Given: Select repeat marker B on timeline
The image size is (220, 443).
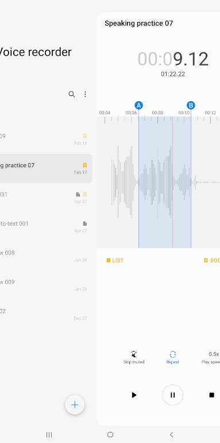Looking at the screenshot, I should [191, 105].
